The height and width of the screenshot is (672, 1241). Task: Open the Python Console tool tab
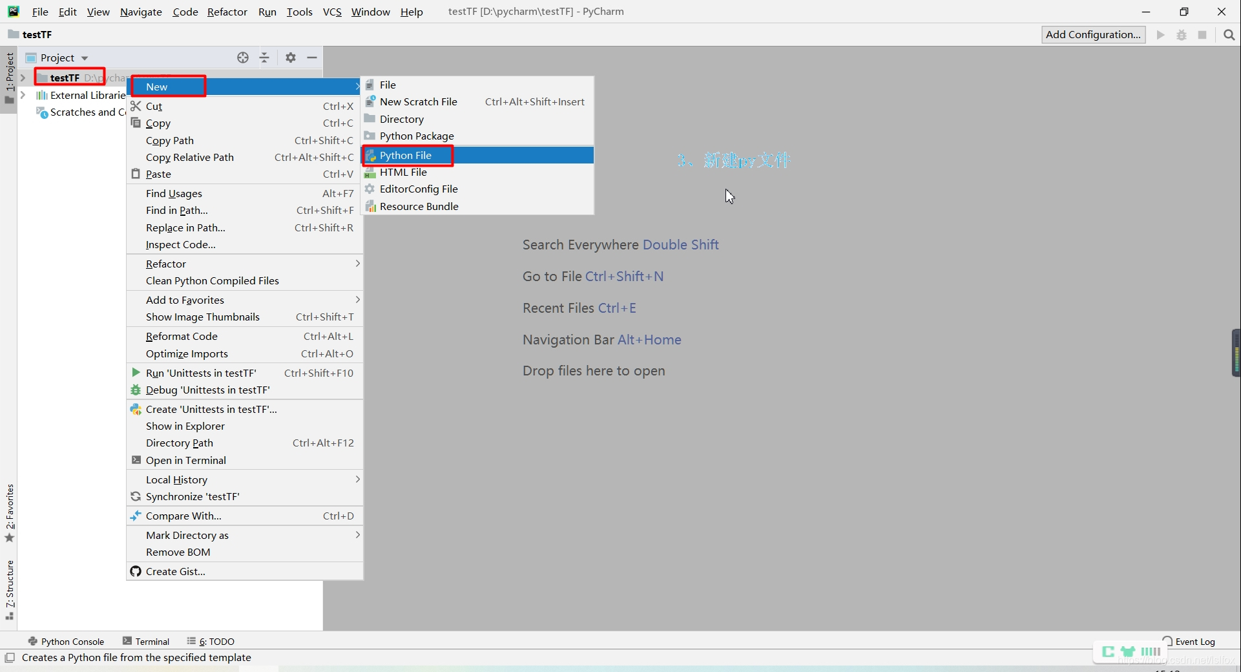[x=66, y=642]
